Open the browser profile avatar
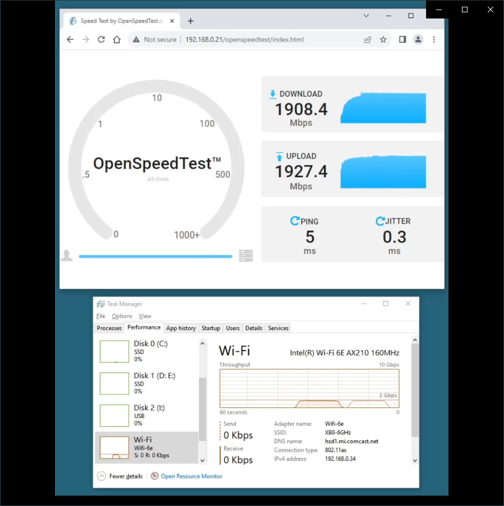Image resolution: width=504 pixels, height=506 pixels. [x=418, y=39]
